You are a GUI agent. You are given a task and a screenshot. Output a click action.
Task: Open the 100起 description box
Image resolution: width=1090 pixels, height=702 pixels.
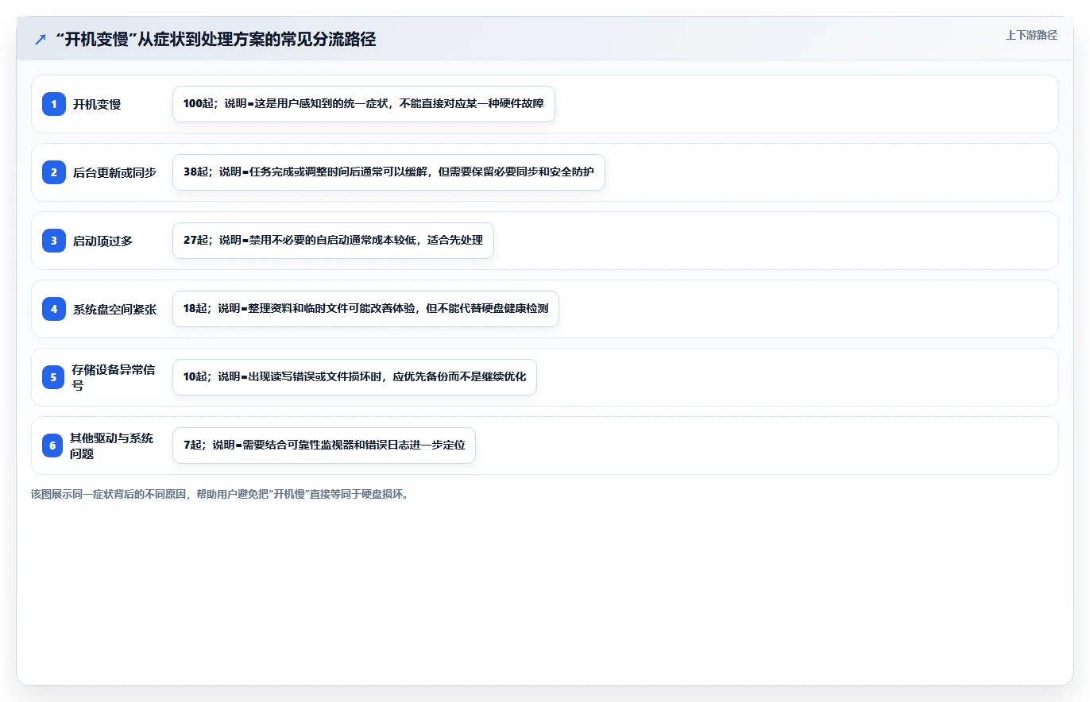coord(363,104)
